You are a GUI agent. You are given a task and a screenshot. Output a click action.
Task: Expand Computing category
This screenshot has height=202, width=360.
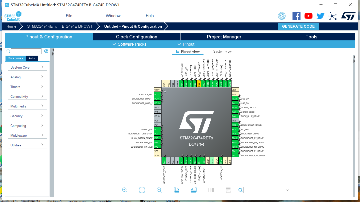[x=27, y=126]
